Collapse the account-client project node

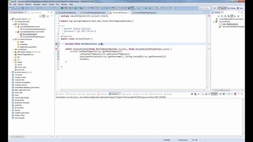(11, 19)
